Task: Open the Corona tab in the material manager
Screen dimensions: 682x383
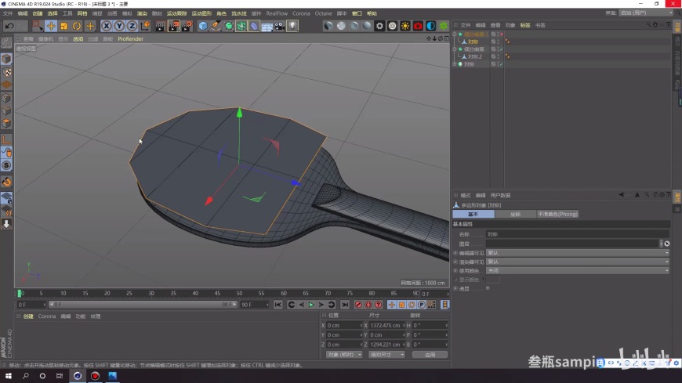Action: pyautogui.click(x=47, y=316)
